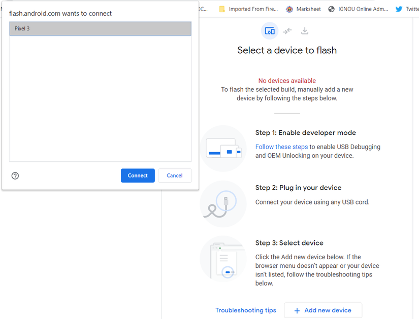Viewport: 419px width, 319px height.
Task: Click the Enable developer mode illustration
Action: pos(223,149)
